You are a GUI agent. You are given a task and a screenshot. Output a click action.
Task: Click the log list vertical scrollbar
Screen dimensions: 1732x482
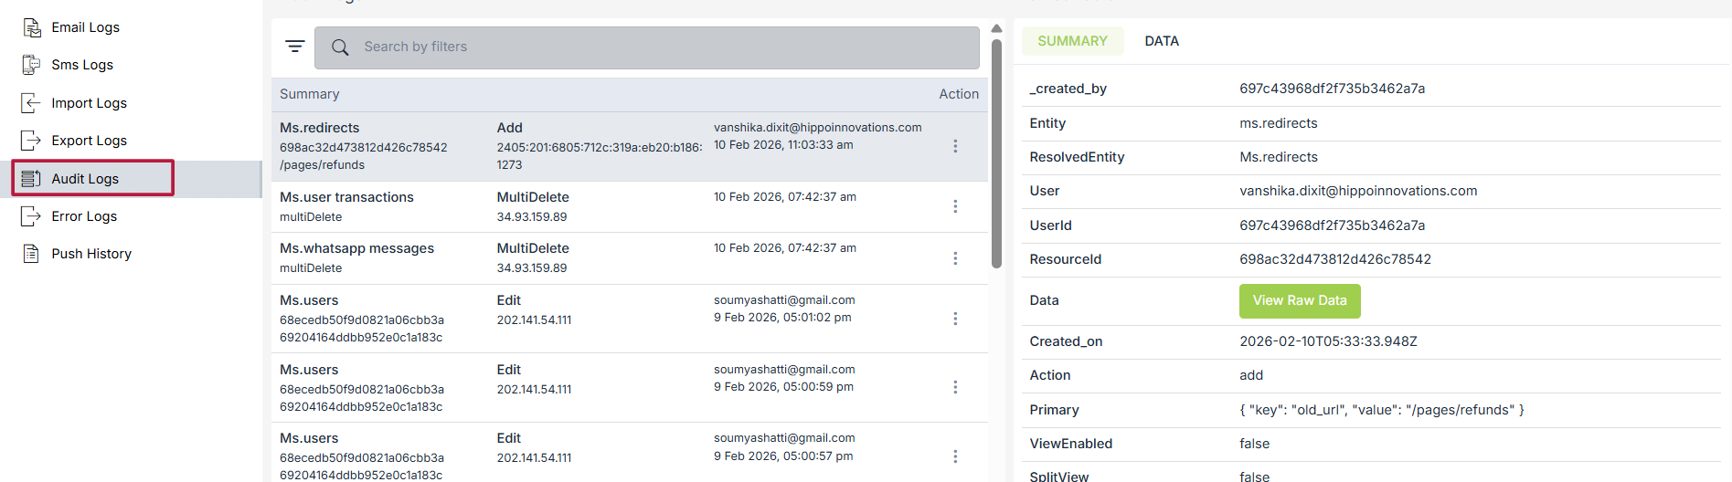(996, 155)
